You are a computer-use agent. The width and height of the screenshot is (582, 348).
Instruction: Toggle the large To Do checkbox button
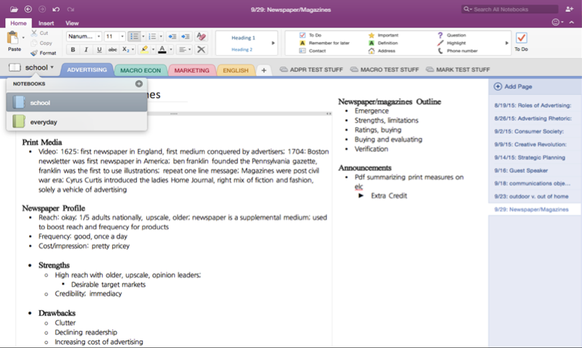pos(521,38)
